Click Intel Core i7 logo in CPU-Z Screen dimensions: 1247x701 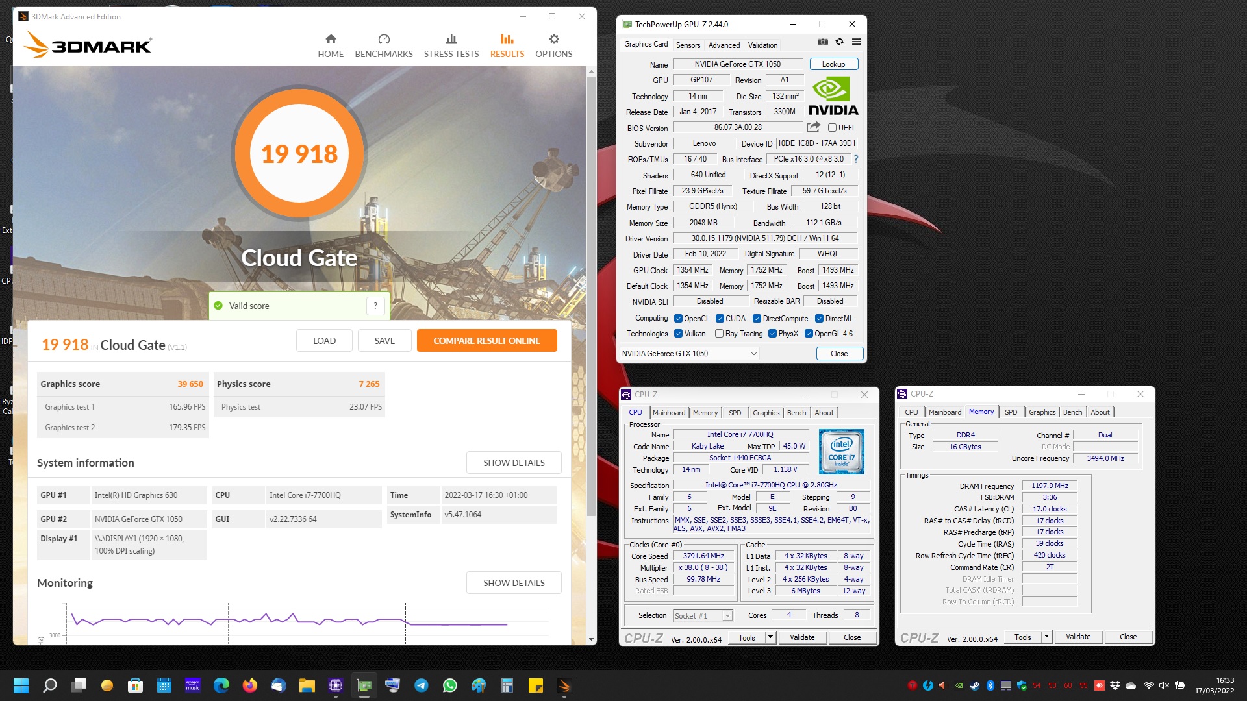(x=841, y=452)
